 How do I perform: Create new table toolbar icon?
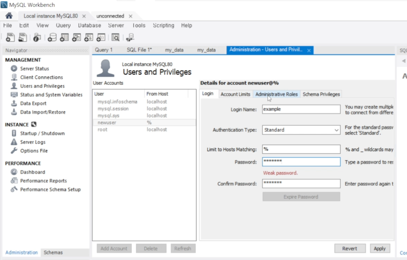click(64, 37)
